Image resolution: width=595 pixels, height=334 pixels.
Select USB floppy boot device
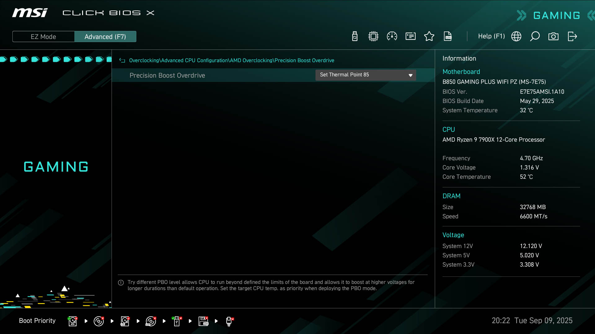(x=203, y=321)
